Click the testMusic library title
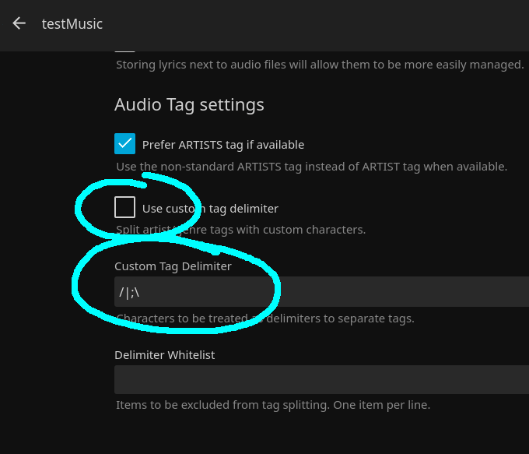This screenshot has width=529, height=454. [72, 24]
